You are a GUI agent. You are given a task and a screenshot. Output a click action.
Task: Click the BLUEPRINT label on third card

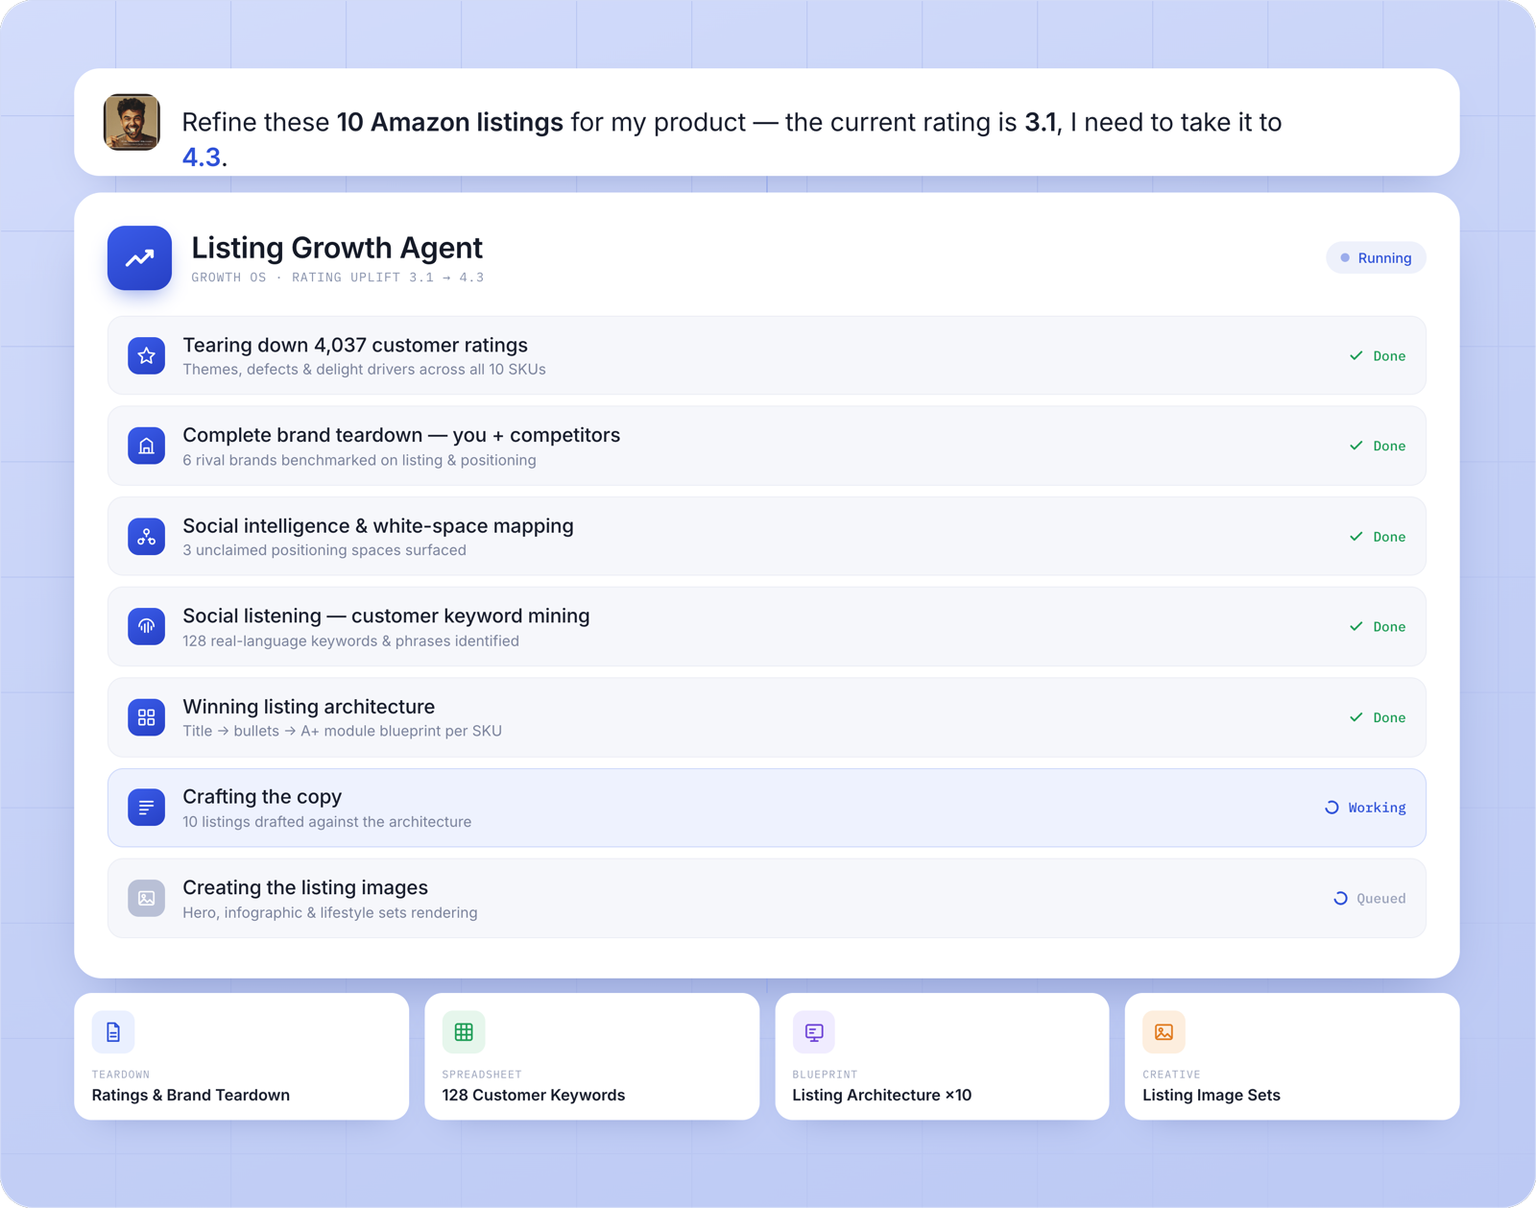(825, 1075)
